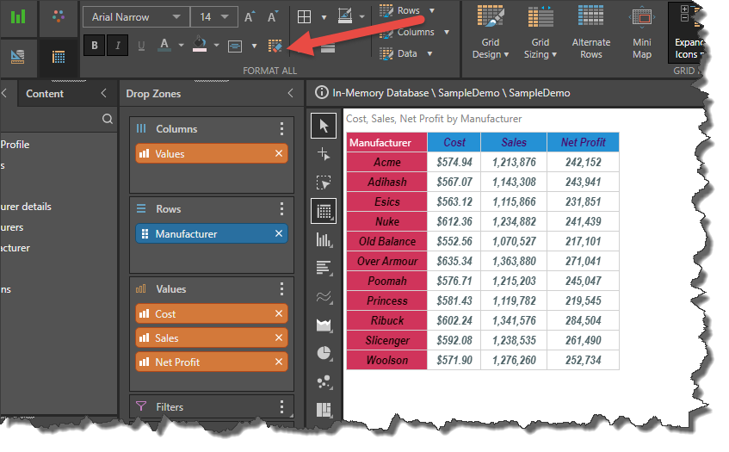This screenshot has height=452, width=729.
Task: Select the pie chart visualization icon
Action: [324, 352]
